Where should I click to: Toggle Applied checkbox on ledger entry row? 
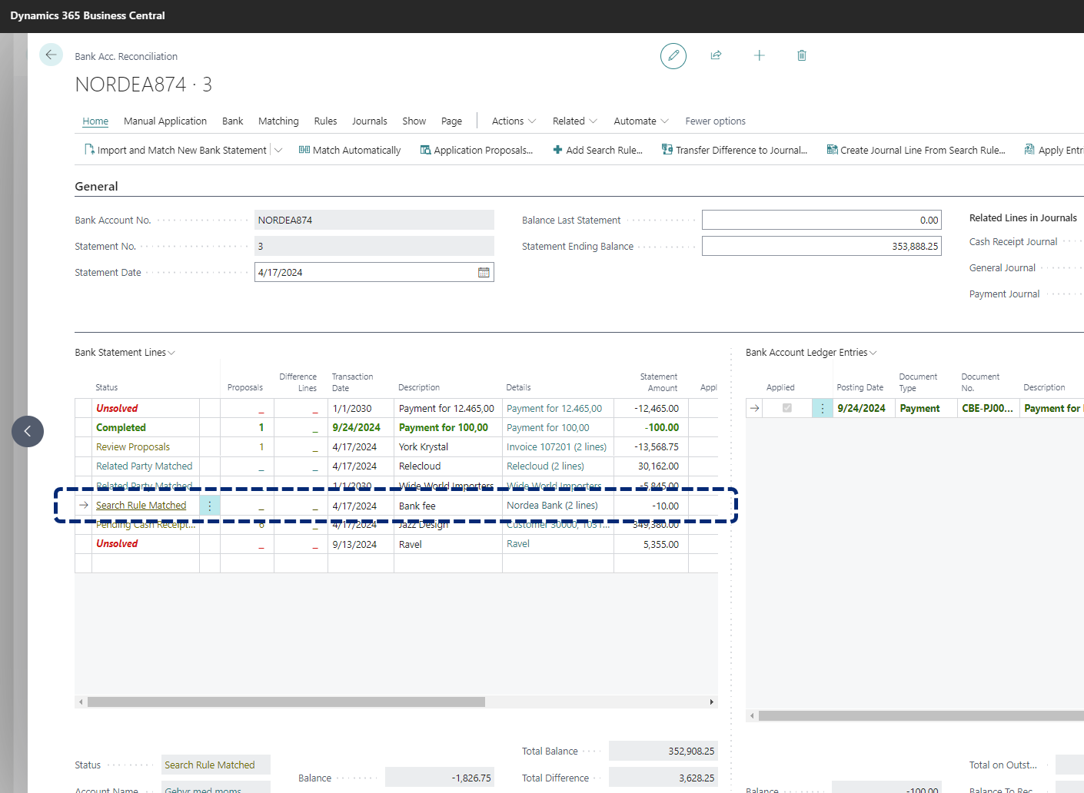786,408
